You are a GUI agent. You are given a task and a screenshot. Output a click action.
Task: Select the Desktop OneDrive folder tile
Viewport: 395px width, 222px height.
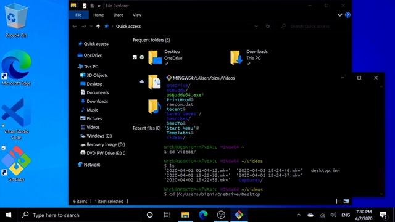pos(165,57)
